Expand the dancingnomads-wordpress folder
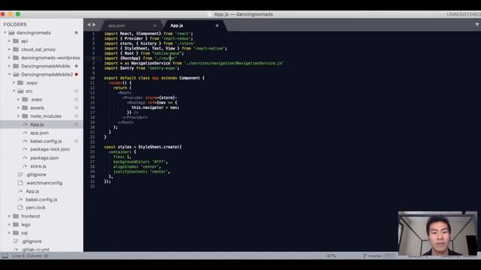This screenshot has height=270, width=481. coord(9,58)
